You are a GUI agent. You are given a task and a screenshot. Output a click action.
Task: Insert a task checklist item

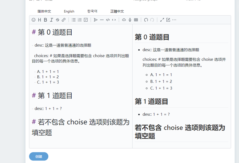(86, 20)
